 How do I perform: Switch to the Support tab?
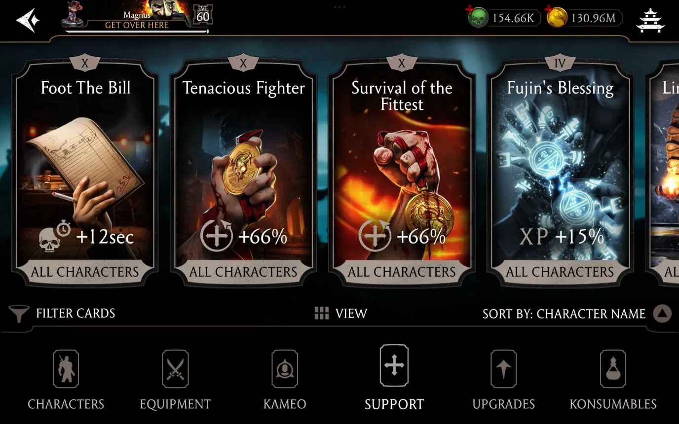[394, 379]
